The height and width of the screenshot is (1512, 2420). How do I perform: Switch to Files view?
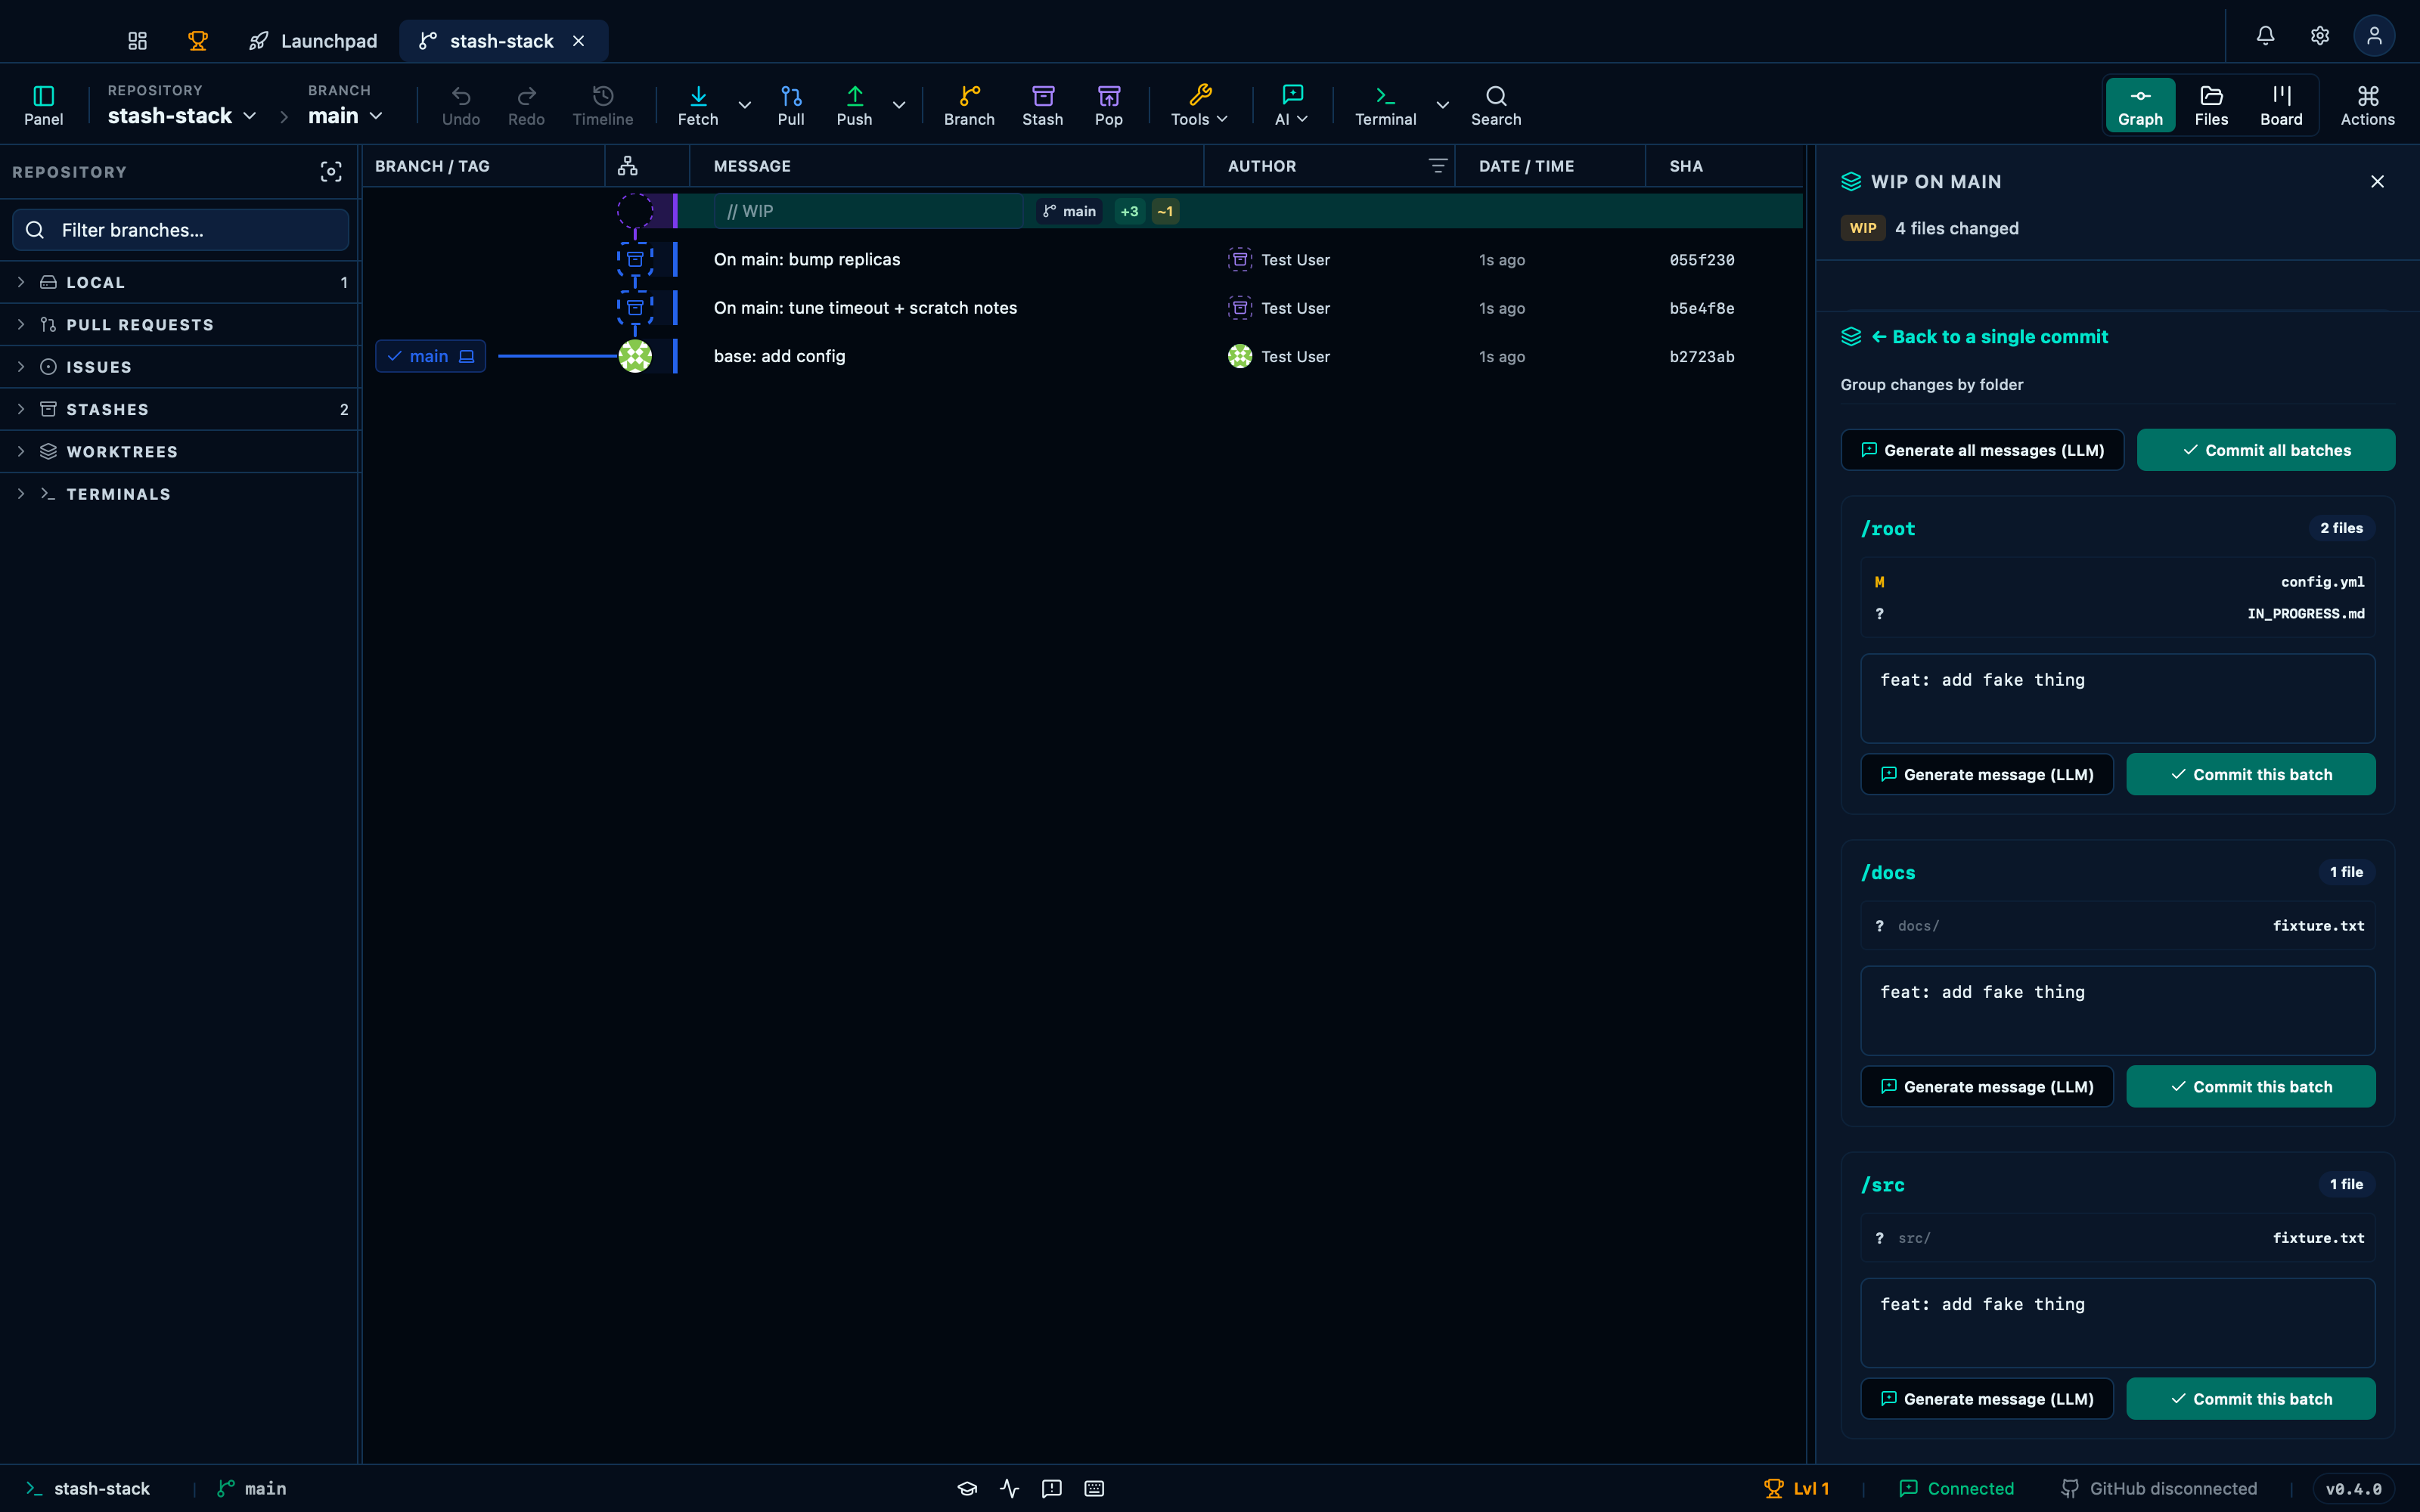pos(2211,105)
